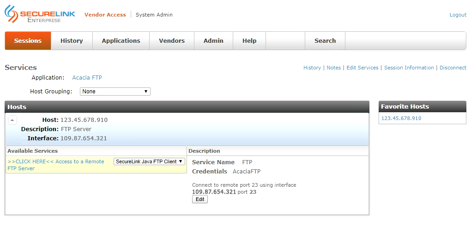
Task: Click the Edit Services link
Action: 362,68
